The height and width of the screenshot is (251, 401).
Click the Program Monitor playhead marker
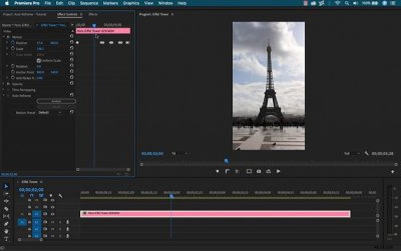click(x=227, y=160)
